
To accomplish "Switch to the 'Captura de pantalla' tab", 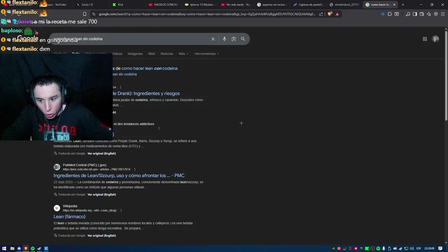I will [x=308, y=5].
